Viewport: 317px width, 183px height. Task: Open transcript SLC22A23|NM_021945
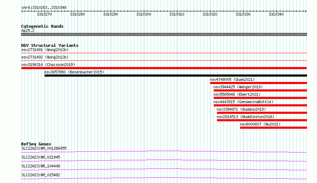tap(41, 157)
